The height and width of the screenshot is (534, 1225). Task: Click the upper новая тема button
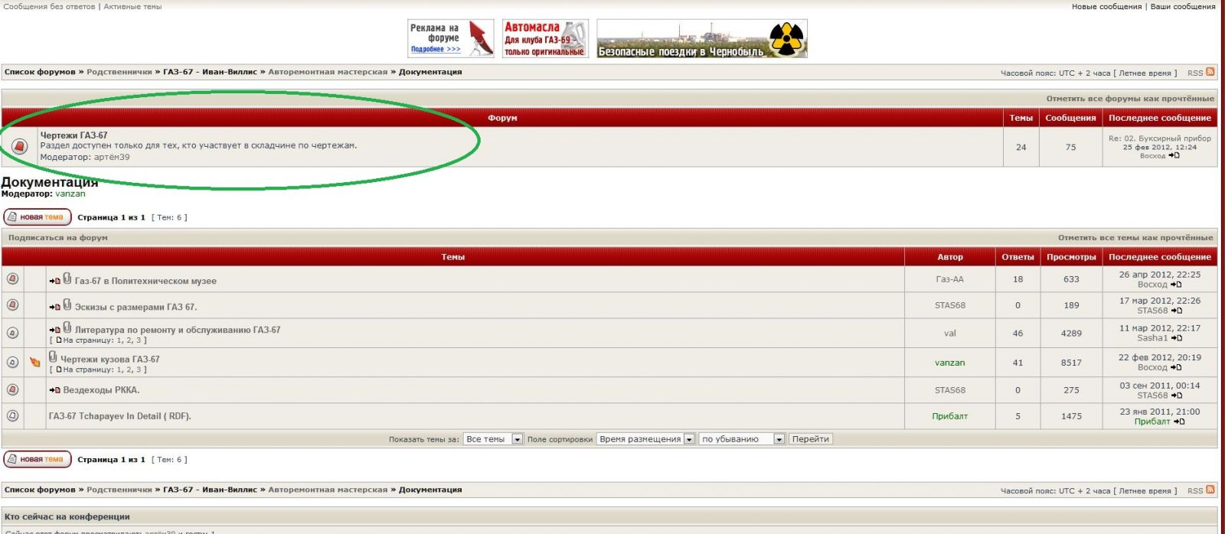[x=38, y=217]
